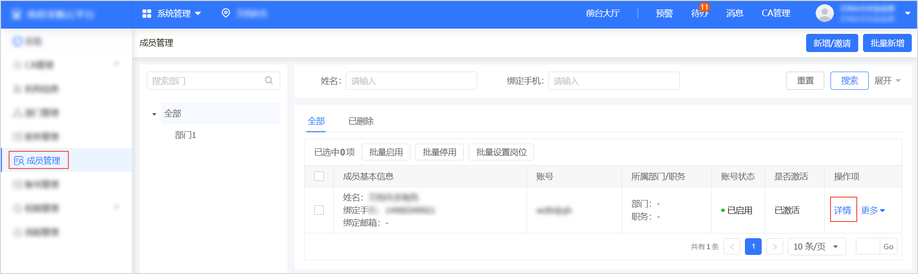Open 前台大厅 in the top navigation
The height and width of the screenshot is (274, 918).
pyautogui.click(x=602, y=13)
